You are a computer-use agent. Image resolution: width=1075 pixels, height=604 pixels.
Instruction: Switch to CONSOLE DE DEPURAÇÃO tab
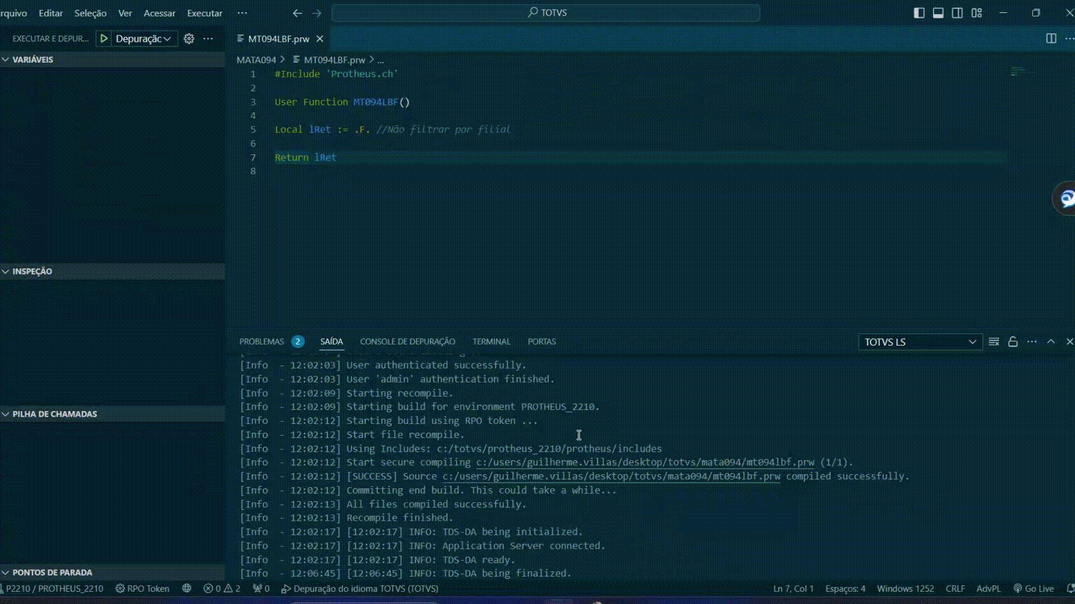408,342
